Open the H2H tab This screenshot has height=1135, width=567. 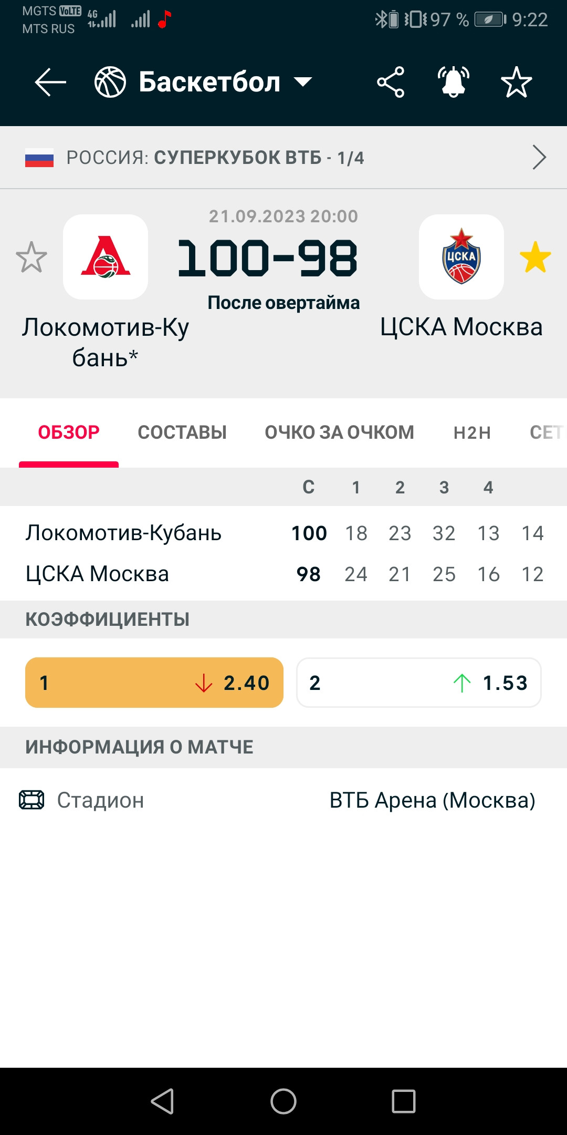(x=472, y=432)
